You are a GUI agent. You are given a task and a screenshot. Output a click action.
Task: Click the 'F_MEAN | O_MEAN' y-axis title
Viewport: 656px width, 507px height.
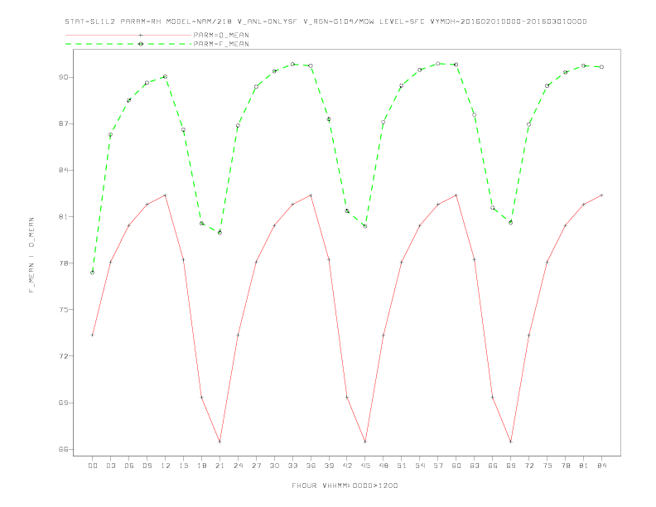pyautogui.click(x=31, y=255)
